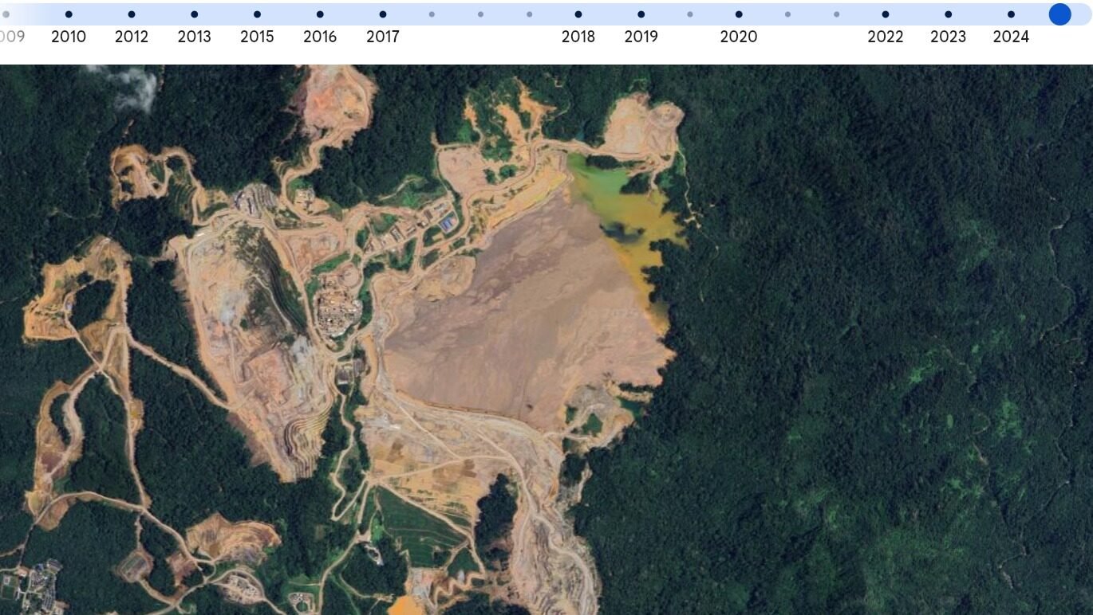
Task: Select the 2020 timeline marker dot
Action: point(738,13)
